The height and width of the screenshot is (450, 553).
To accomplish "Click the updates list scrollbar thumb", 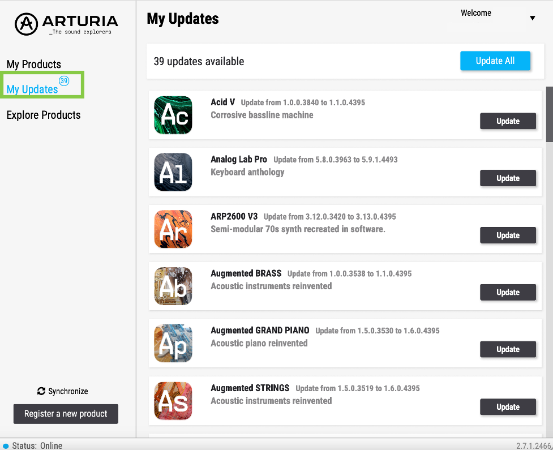I will click(x=550, y=114).
